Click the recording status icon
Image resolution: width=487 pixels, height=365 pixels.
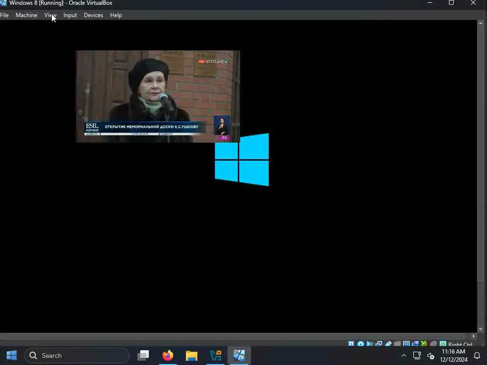(x=415, y=344)
